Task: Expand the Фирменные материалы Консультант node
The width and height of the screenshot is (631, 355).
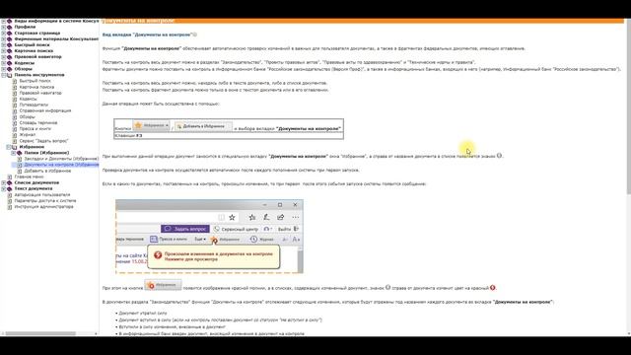Action: 4,39
